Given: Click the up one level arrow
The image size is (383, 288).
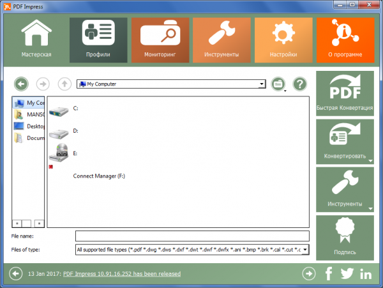Looking at the screenshot, I should [64, 84].
